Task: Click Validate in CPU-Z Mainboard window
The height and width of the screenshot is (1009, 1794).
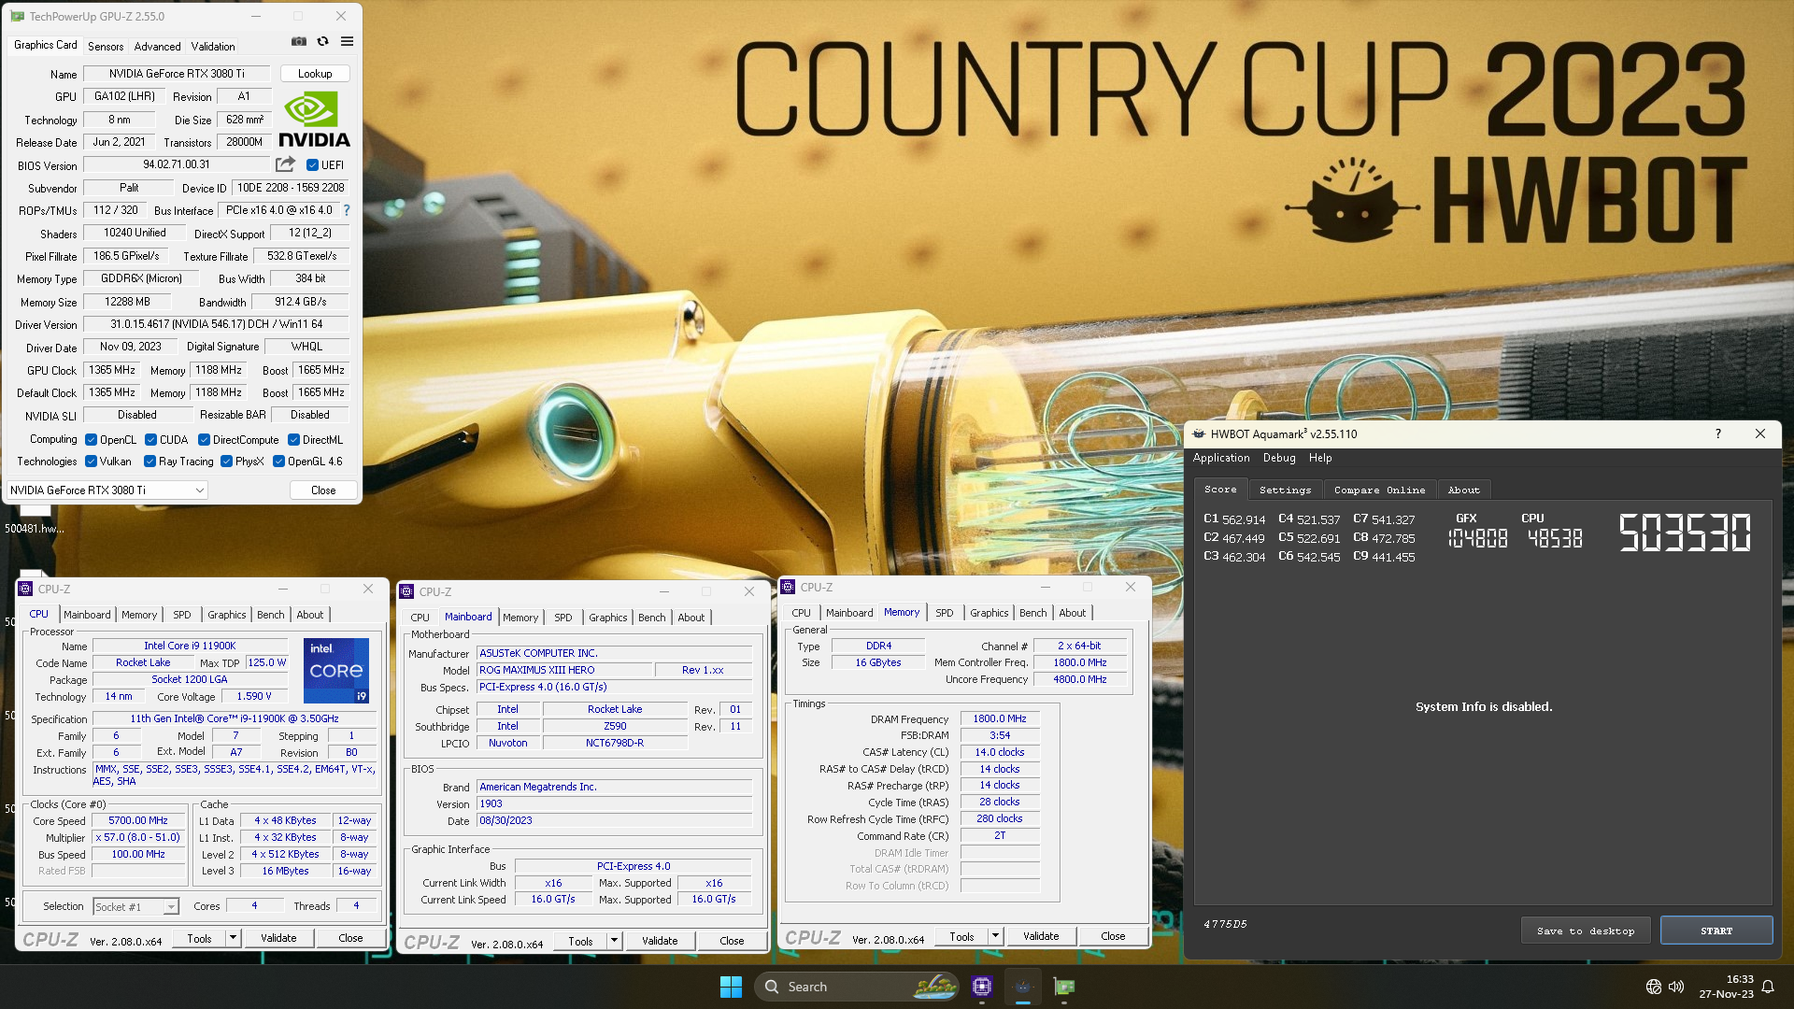Action: [x=660, y=941]
